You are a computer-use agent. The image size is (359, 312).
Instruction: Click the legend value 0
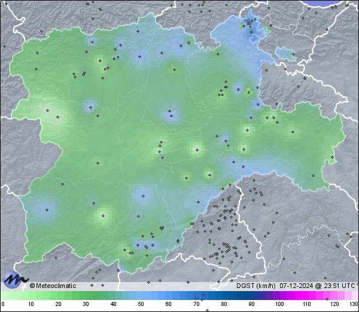point(3,304)
